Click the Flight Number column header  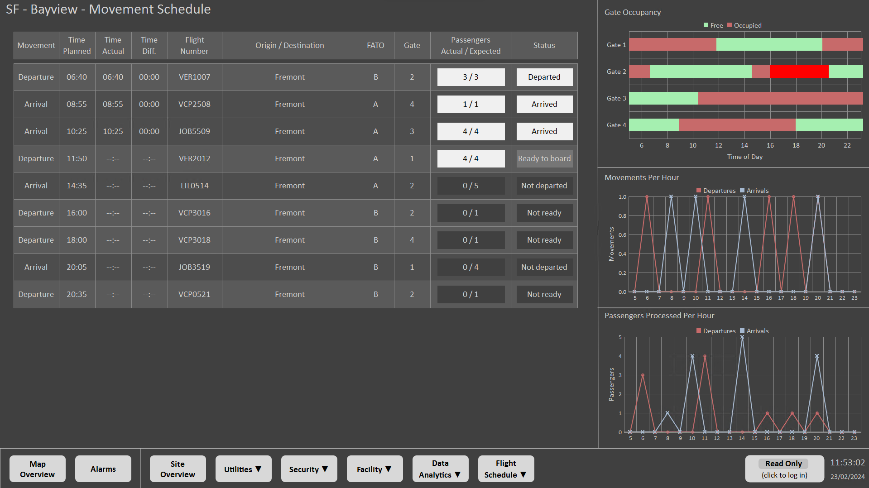(x=195, y=45)
